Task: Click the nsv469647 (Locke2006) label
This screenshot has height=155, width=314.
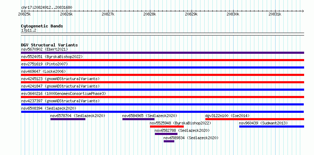Action: pyautogui.click(x=43, y=71)
